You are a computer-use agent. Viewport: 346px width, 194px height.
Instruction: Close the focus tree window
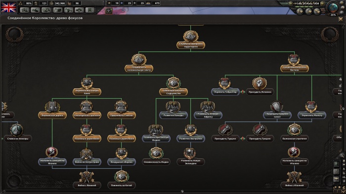pyautogui.click(x=341, y=19)
